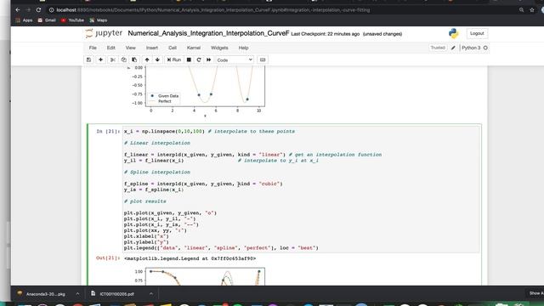This screenshot has height=306, width=544.
Task: Rename the notebook title Numerical_Analysis_Integration_Interpolation_CurveF
Action: coord(208,33)
